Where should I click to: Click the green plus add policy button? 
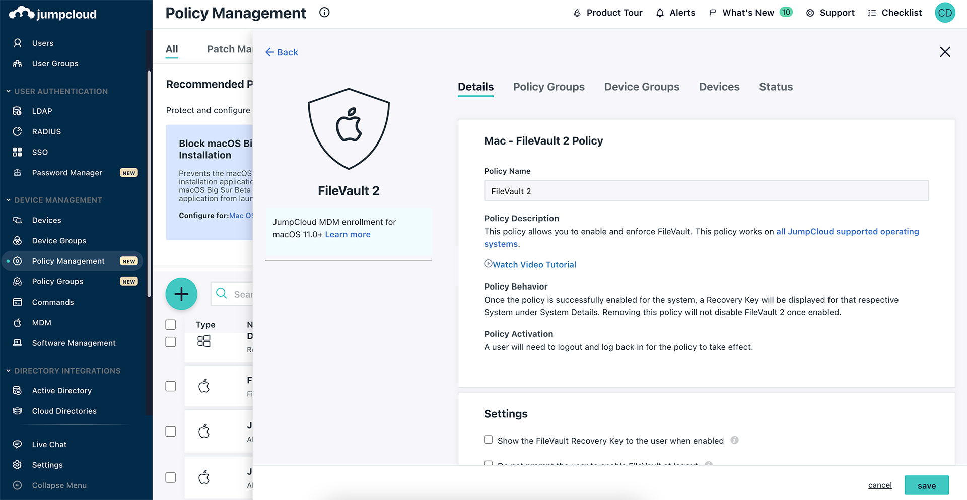[181, 294]
